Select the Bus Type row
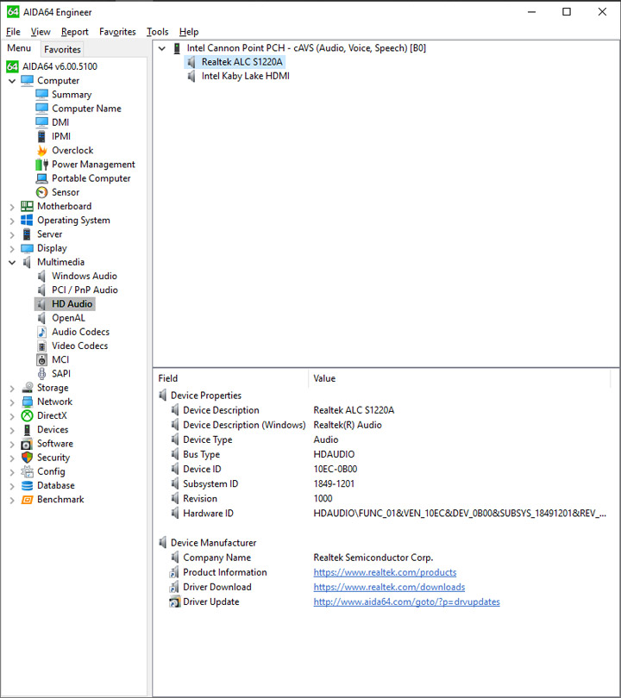621x698 pixels. (386, 454)
